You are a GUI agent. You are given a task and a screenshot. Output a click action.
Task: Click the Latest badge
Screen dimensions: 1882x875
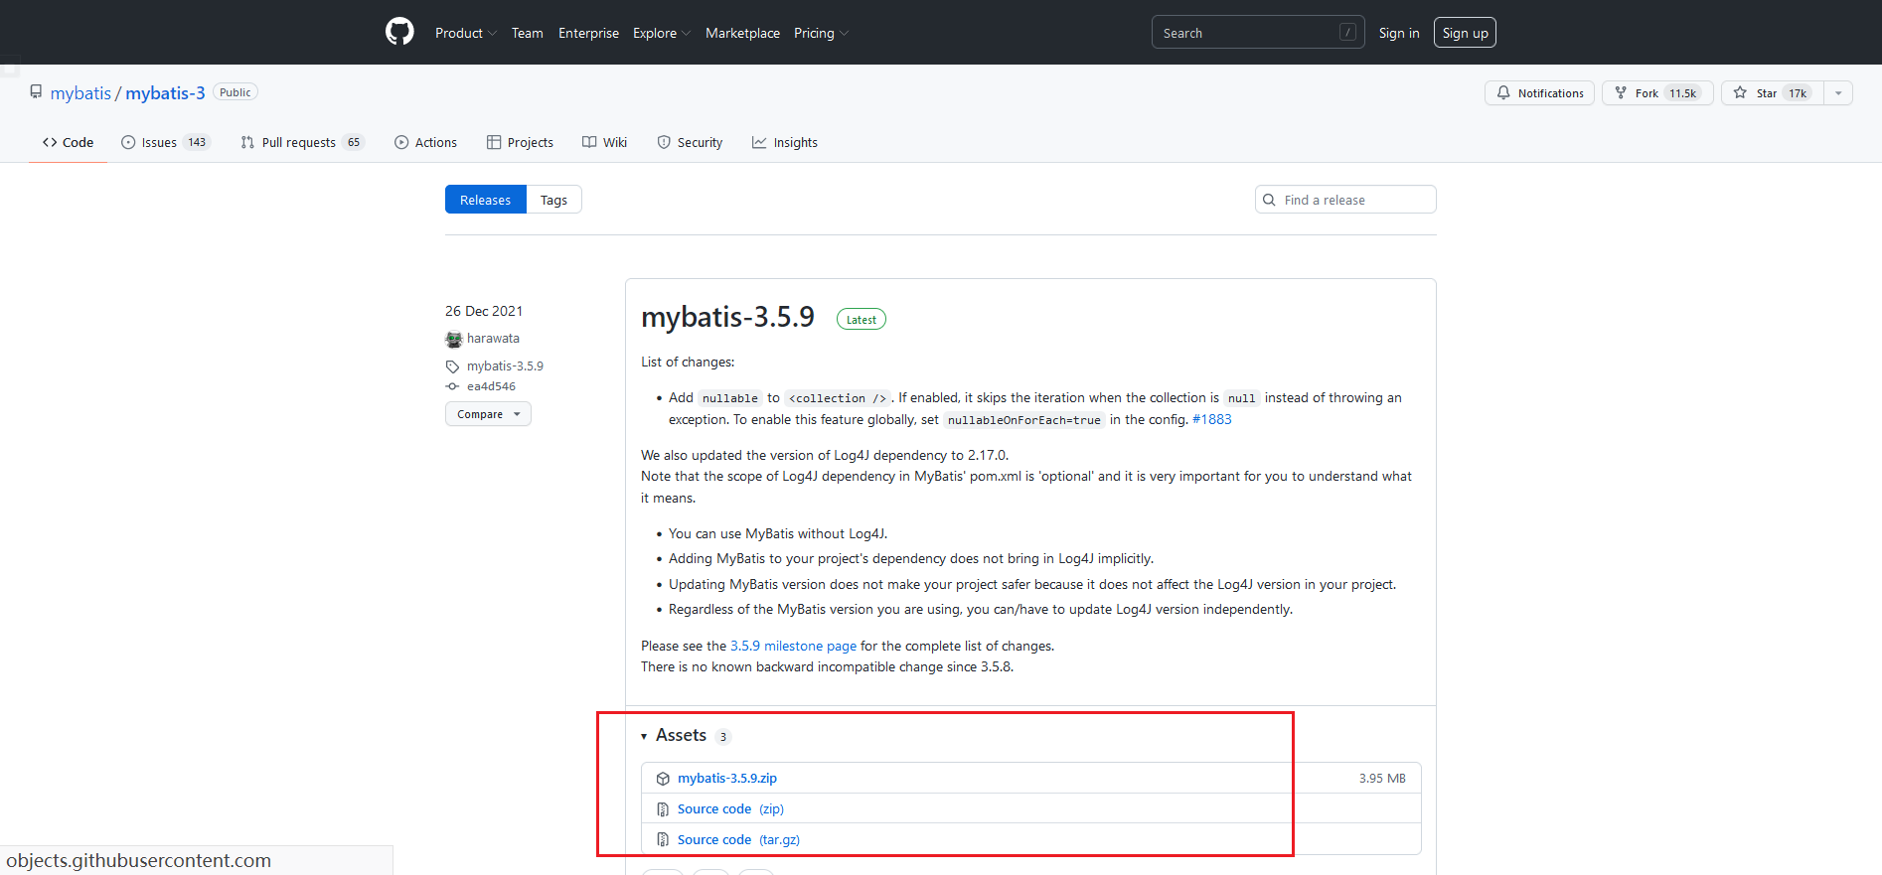click(x=862, y=320)
